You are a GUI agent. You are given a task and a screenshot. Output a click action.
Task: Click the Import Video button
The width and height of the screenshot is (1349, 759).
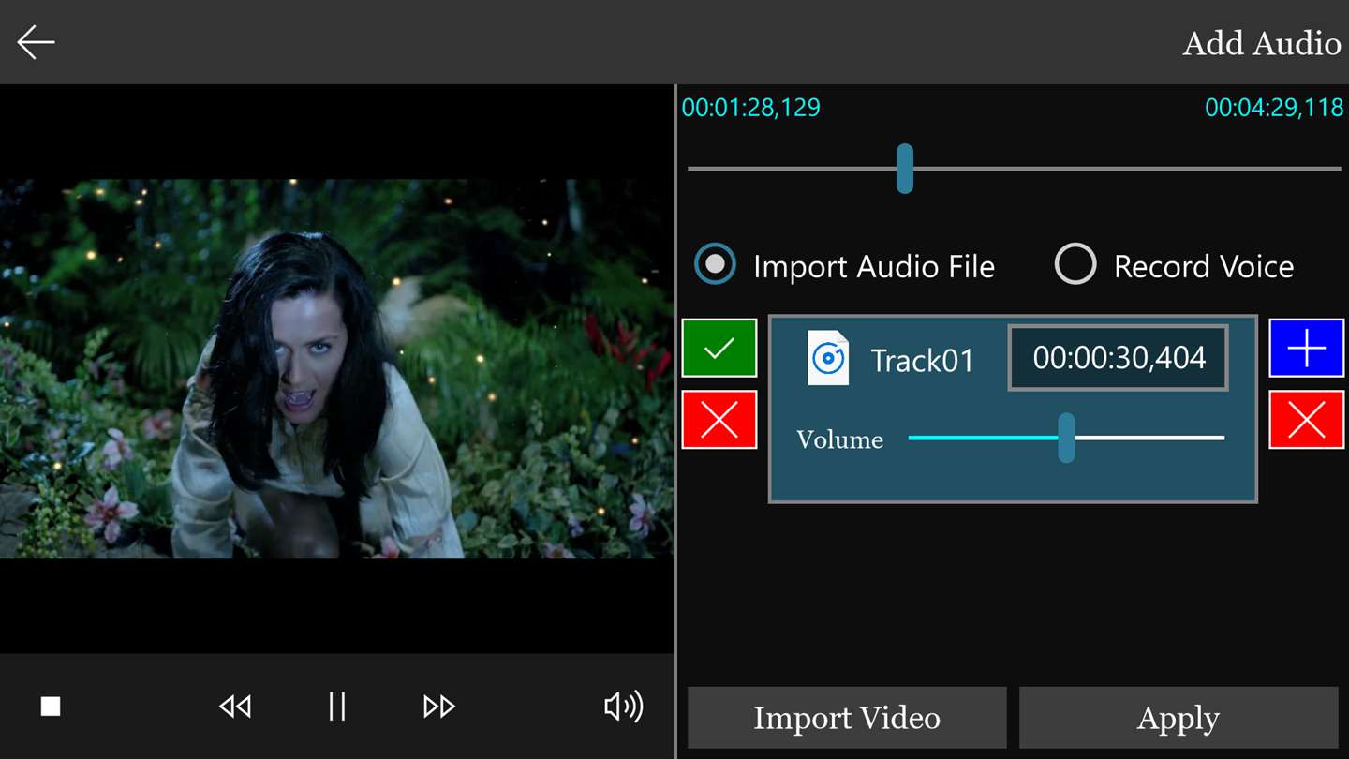[847, 718]
